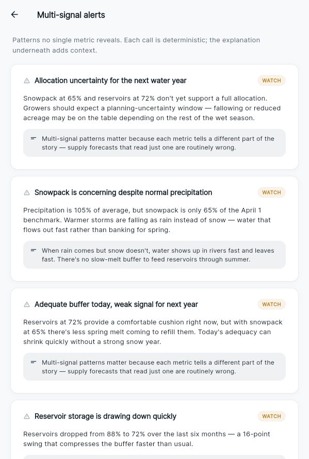Open Adequate buffer today, weak signal heading
Viewport: 309px width, 459px height.
116,304
